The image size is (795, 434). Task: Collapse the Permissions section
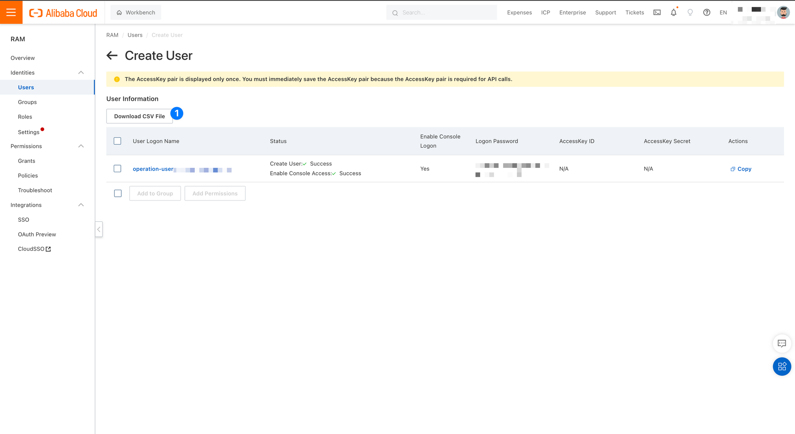click(x=81, y=146)
